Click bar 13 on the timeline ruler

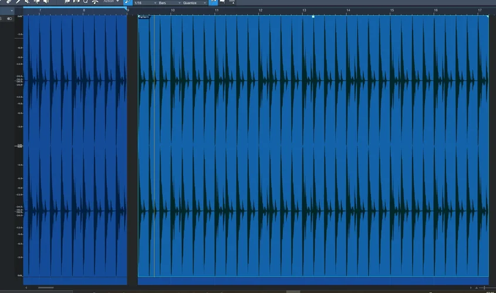[304, 11]
